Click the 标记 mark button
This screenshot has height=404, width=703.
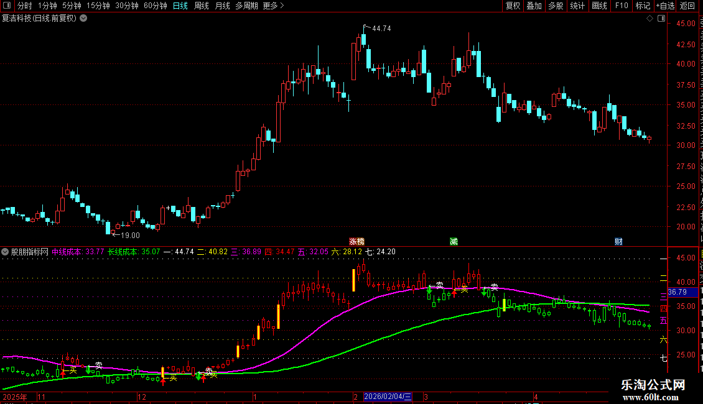[x=643, y=6]
